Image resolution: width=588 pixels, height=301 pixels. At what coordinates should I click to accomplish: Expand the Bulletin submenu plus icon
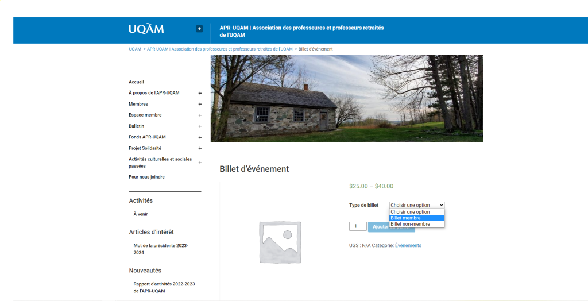[200, 126]
